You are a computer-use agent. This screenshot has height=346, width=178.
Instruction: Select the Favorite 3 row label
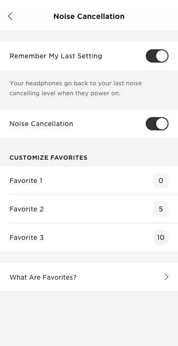coord(27,237)
